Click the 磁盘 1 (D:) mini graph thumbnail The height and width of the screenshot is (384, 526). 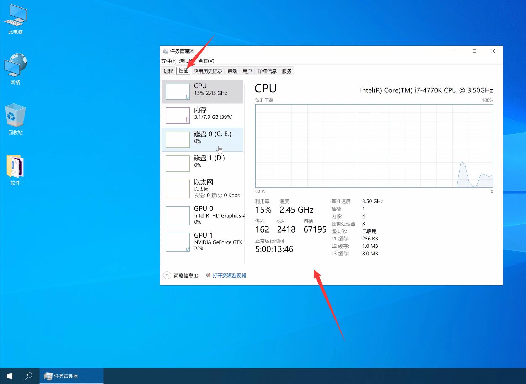point(178,164)
